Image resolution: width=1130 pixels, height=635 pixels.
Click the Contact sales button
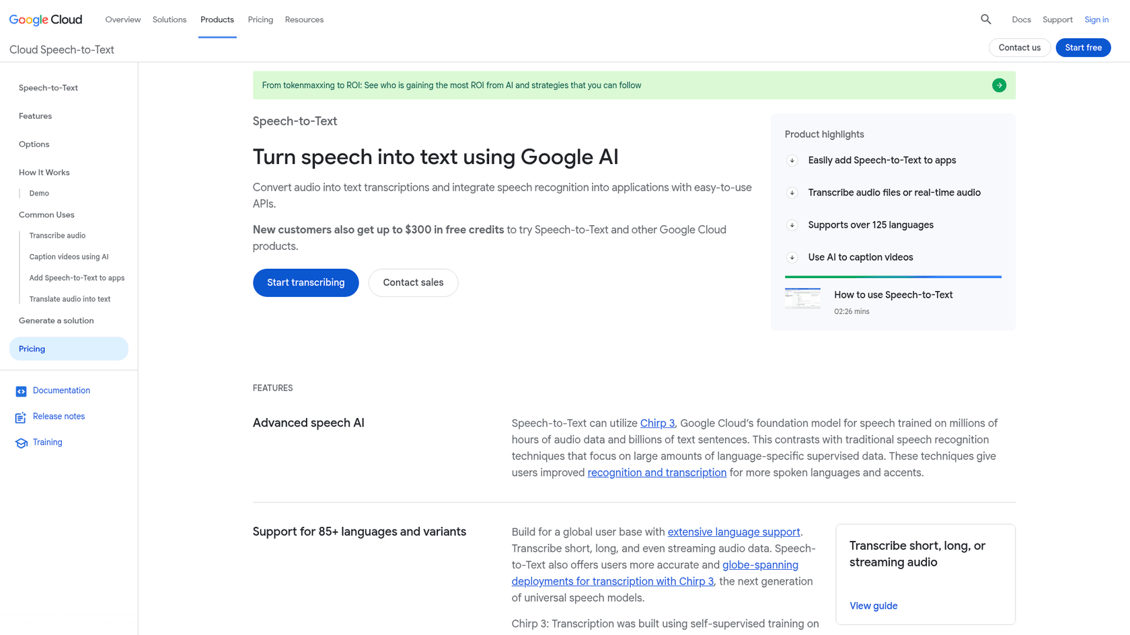point(413,283)
